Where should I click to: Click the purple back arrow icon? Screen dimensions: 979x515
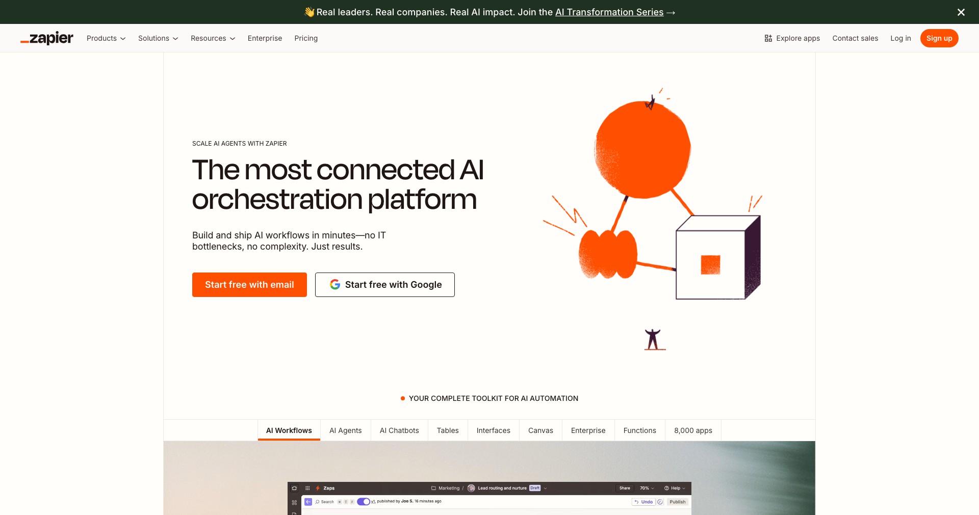pos(308,502)
